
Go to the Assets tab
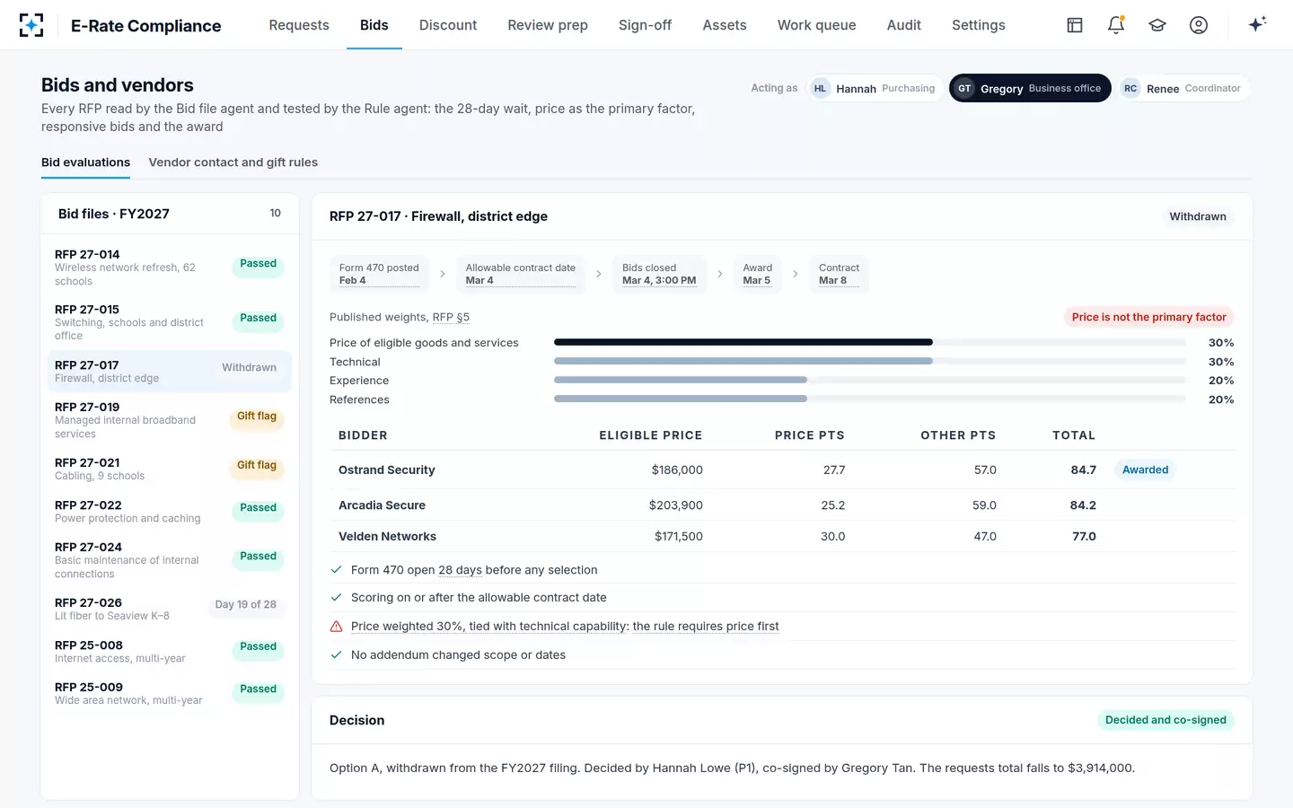coord(725,25)
